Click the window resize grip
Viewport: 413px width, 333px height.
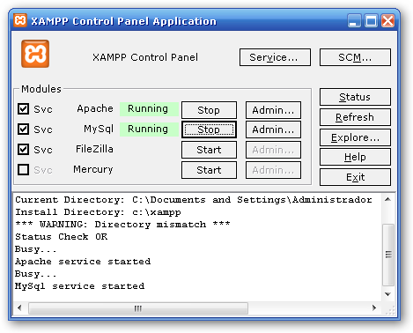coord(390,310)
